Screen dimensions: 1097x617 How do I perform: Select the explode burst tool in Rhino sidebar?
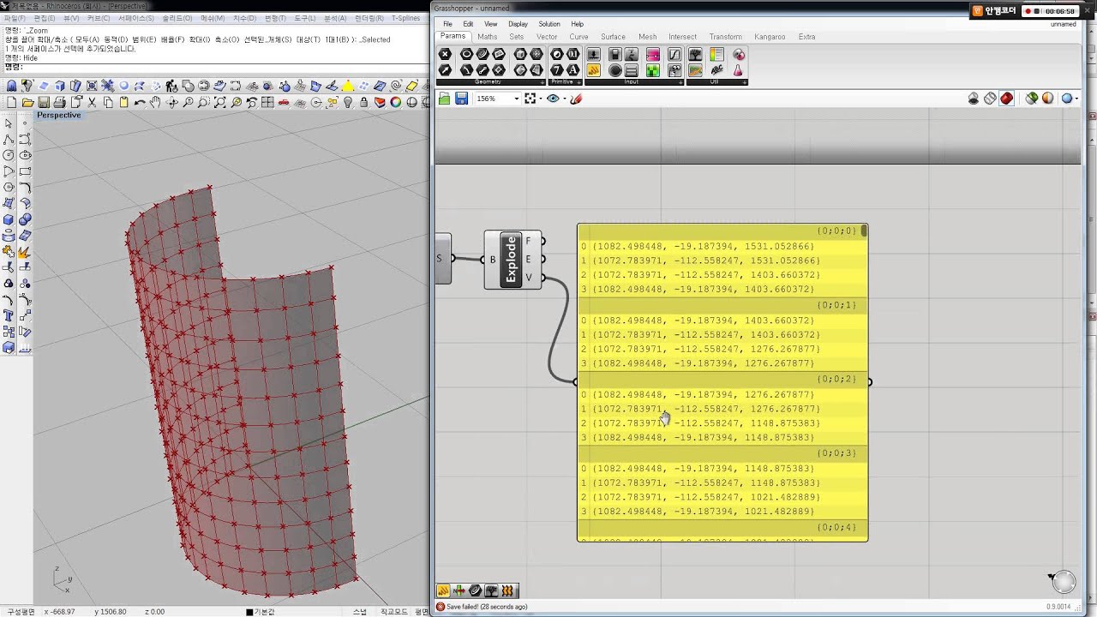(x=25, y=252)
